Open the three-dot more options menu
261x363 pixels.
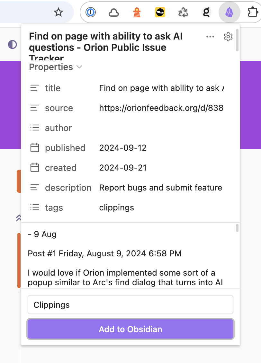tap(210, 37)
